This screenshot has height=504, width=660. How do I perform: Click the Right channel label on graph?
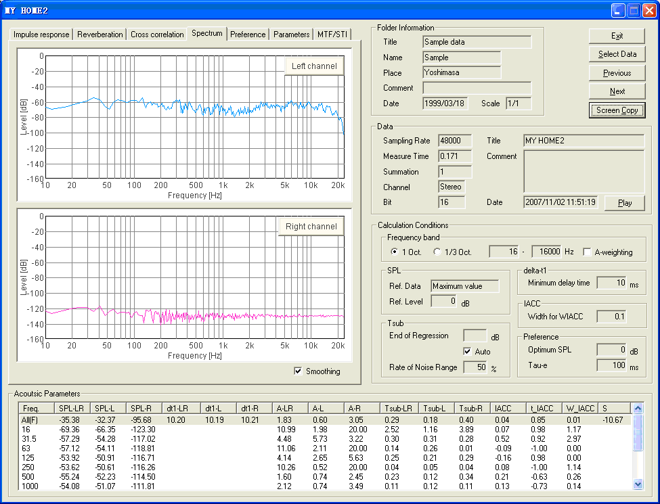coord(311,227)
